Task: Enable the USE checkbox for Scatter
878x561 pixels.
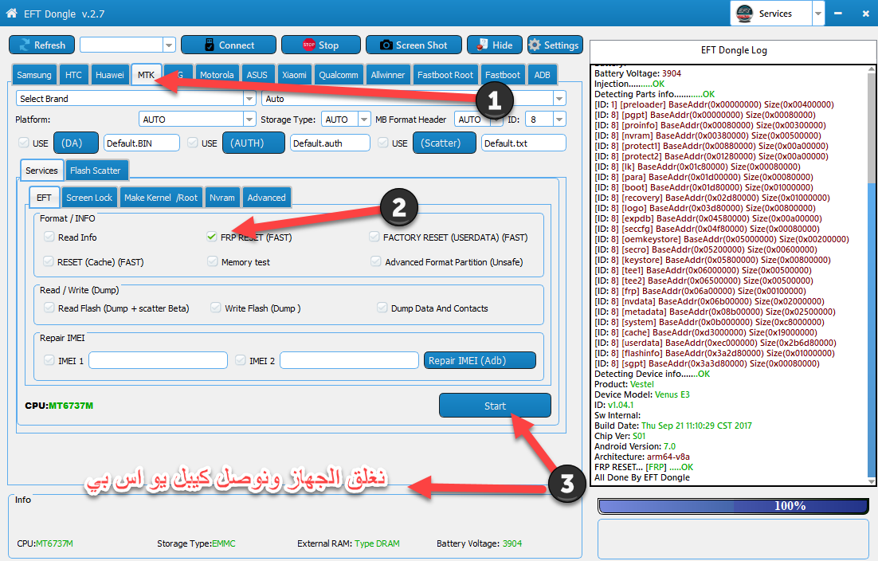Action: [x=383, y=143]
